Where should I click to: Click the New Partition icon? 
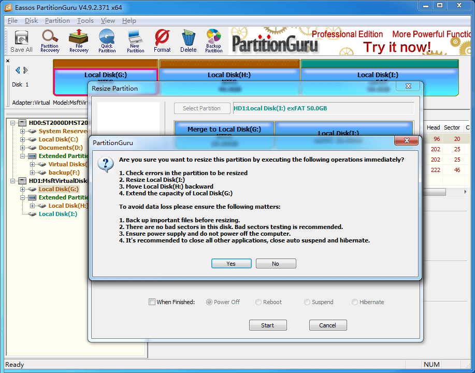point(135,41)
